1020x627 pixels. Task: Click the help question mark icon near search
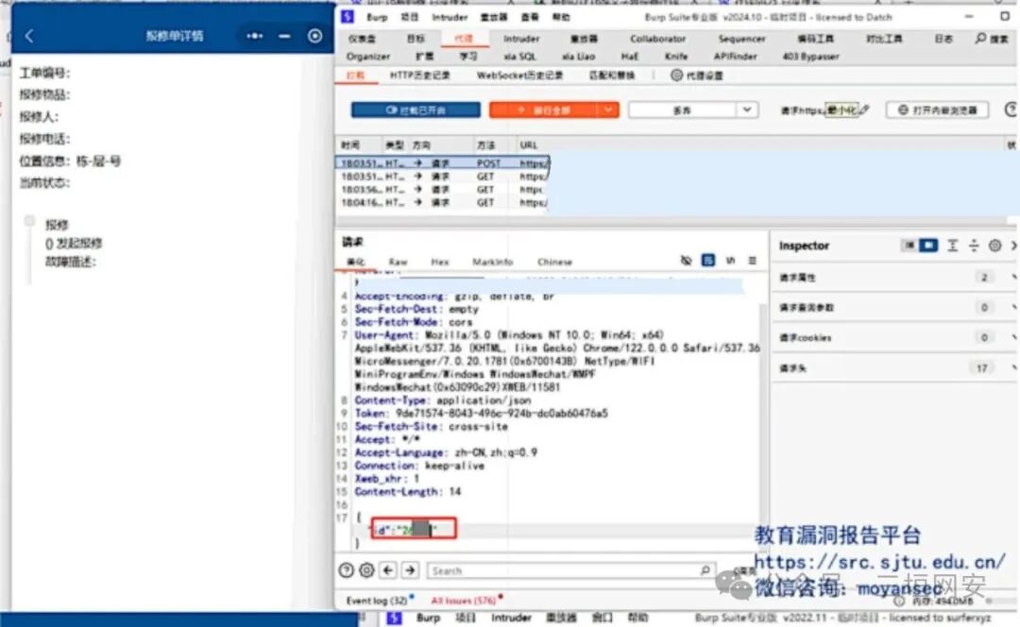point(346,570)
